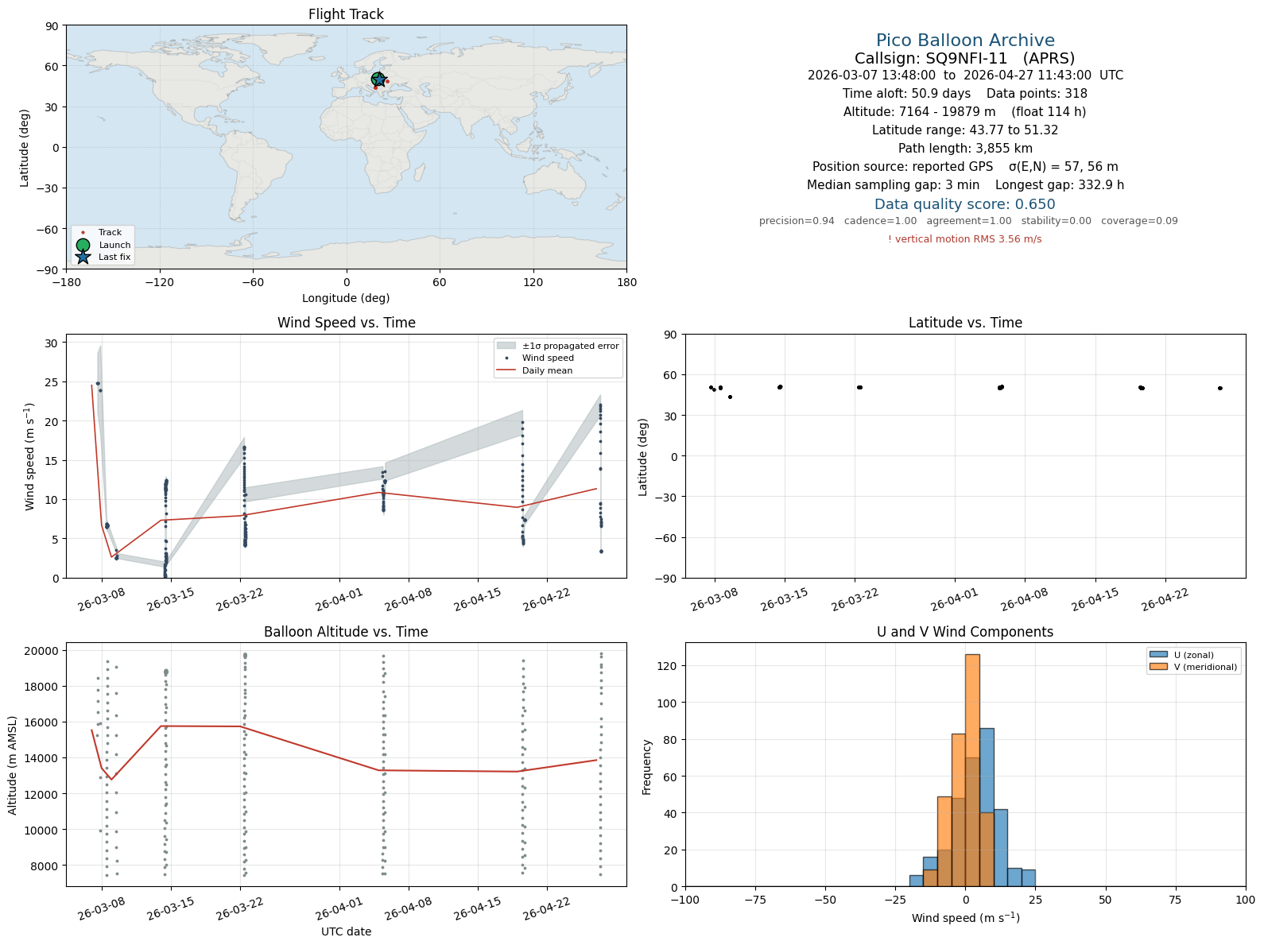Click the 'Latitude (deg)' label on Latitude vs. Time chart
This screenshot has height=945, width=1264.
pyautogui.click(x=643, y=457)
